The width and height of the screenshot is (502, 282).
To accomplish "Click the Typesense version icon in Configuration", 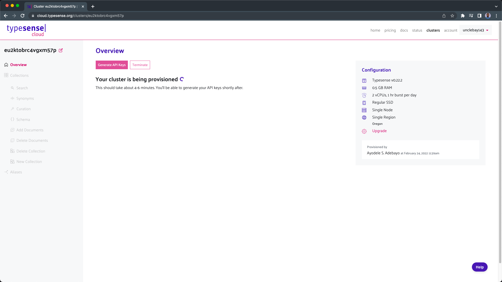I will point(364,80).
